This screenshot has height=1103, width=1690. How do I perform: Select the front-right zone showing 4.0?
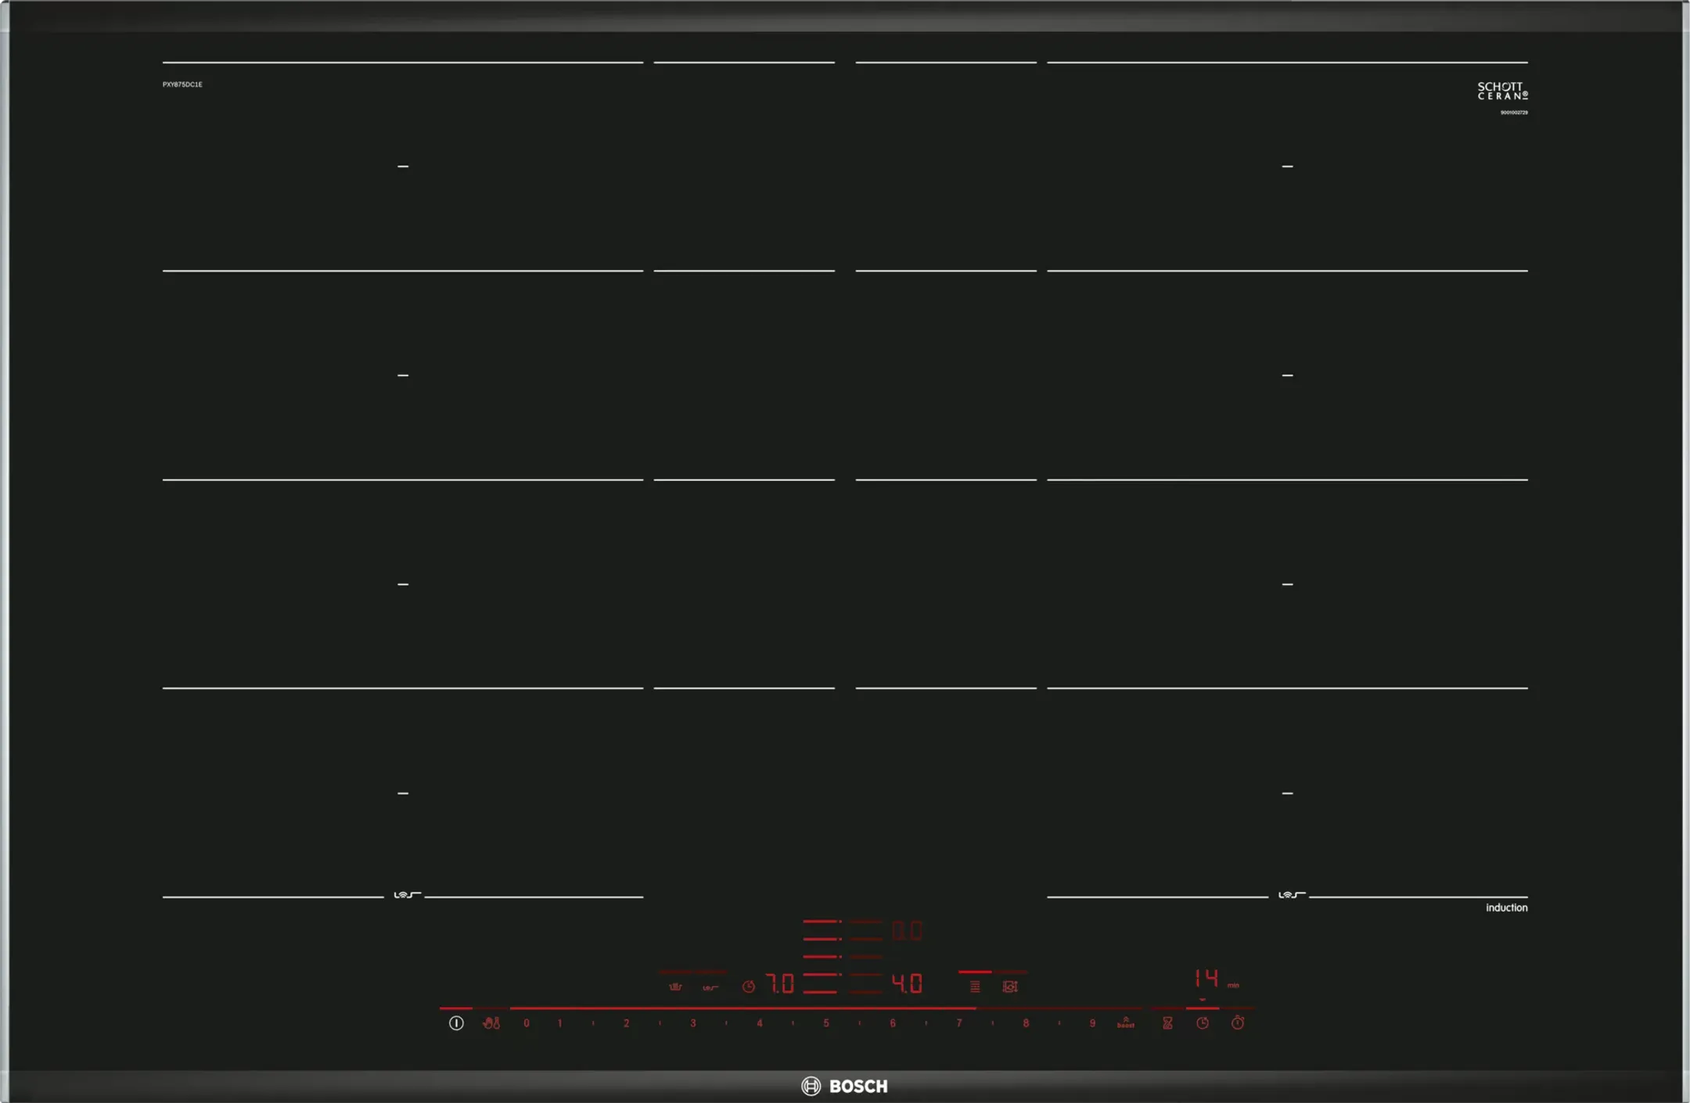click(x=907, y=983)
